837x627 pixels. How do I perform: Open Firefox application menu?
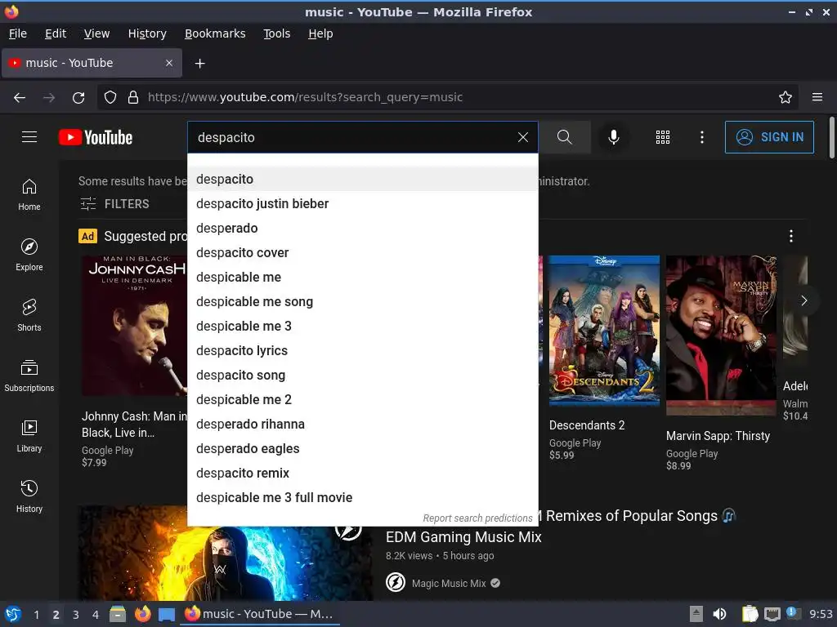tap(817, 97)
